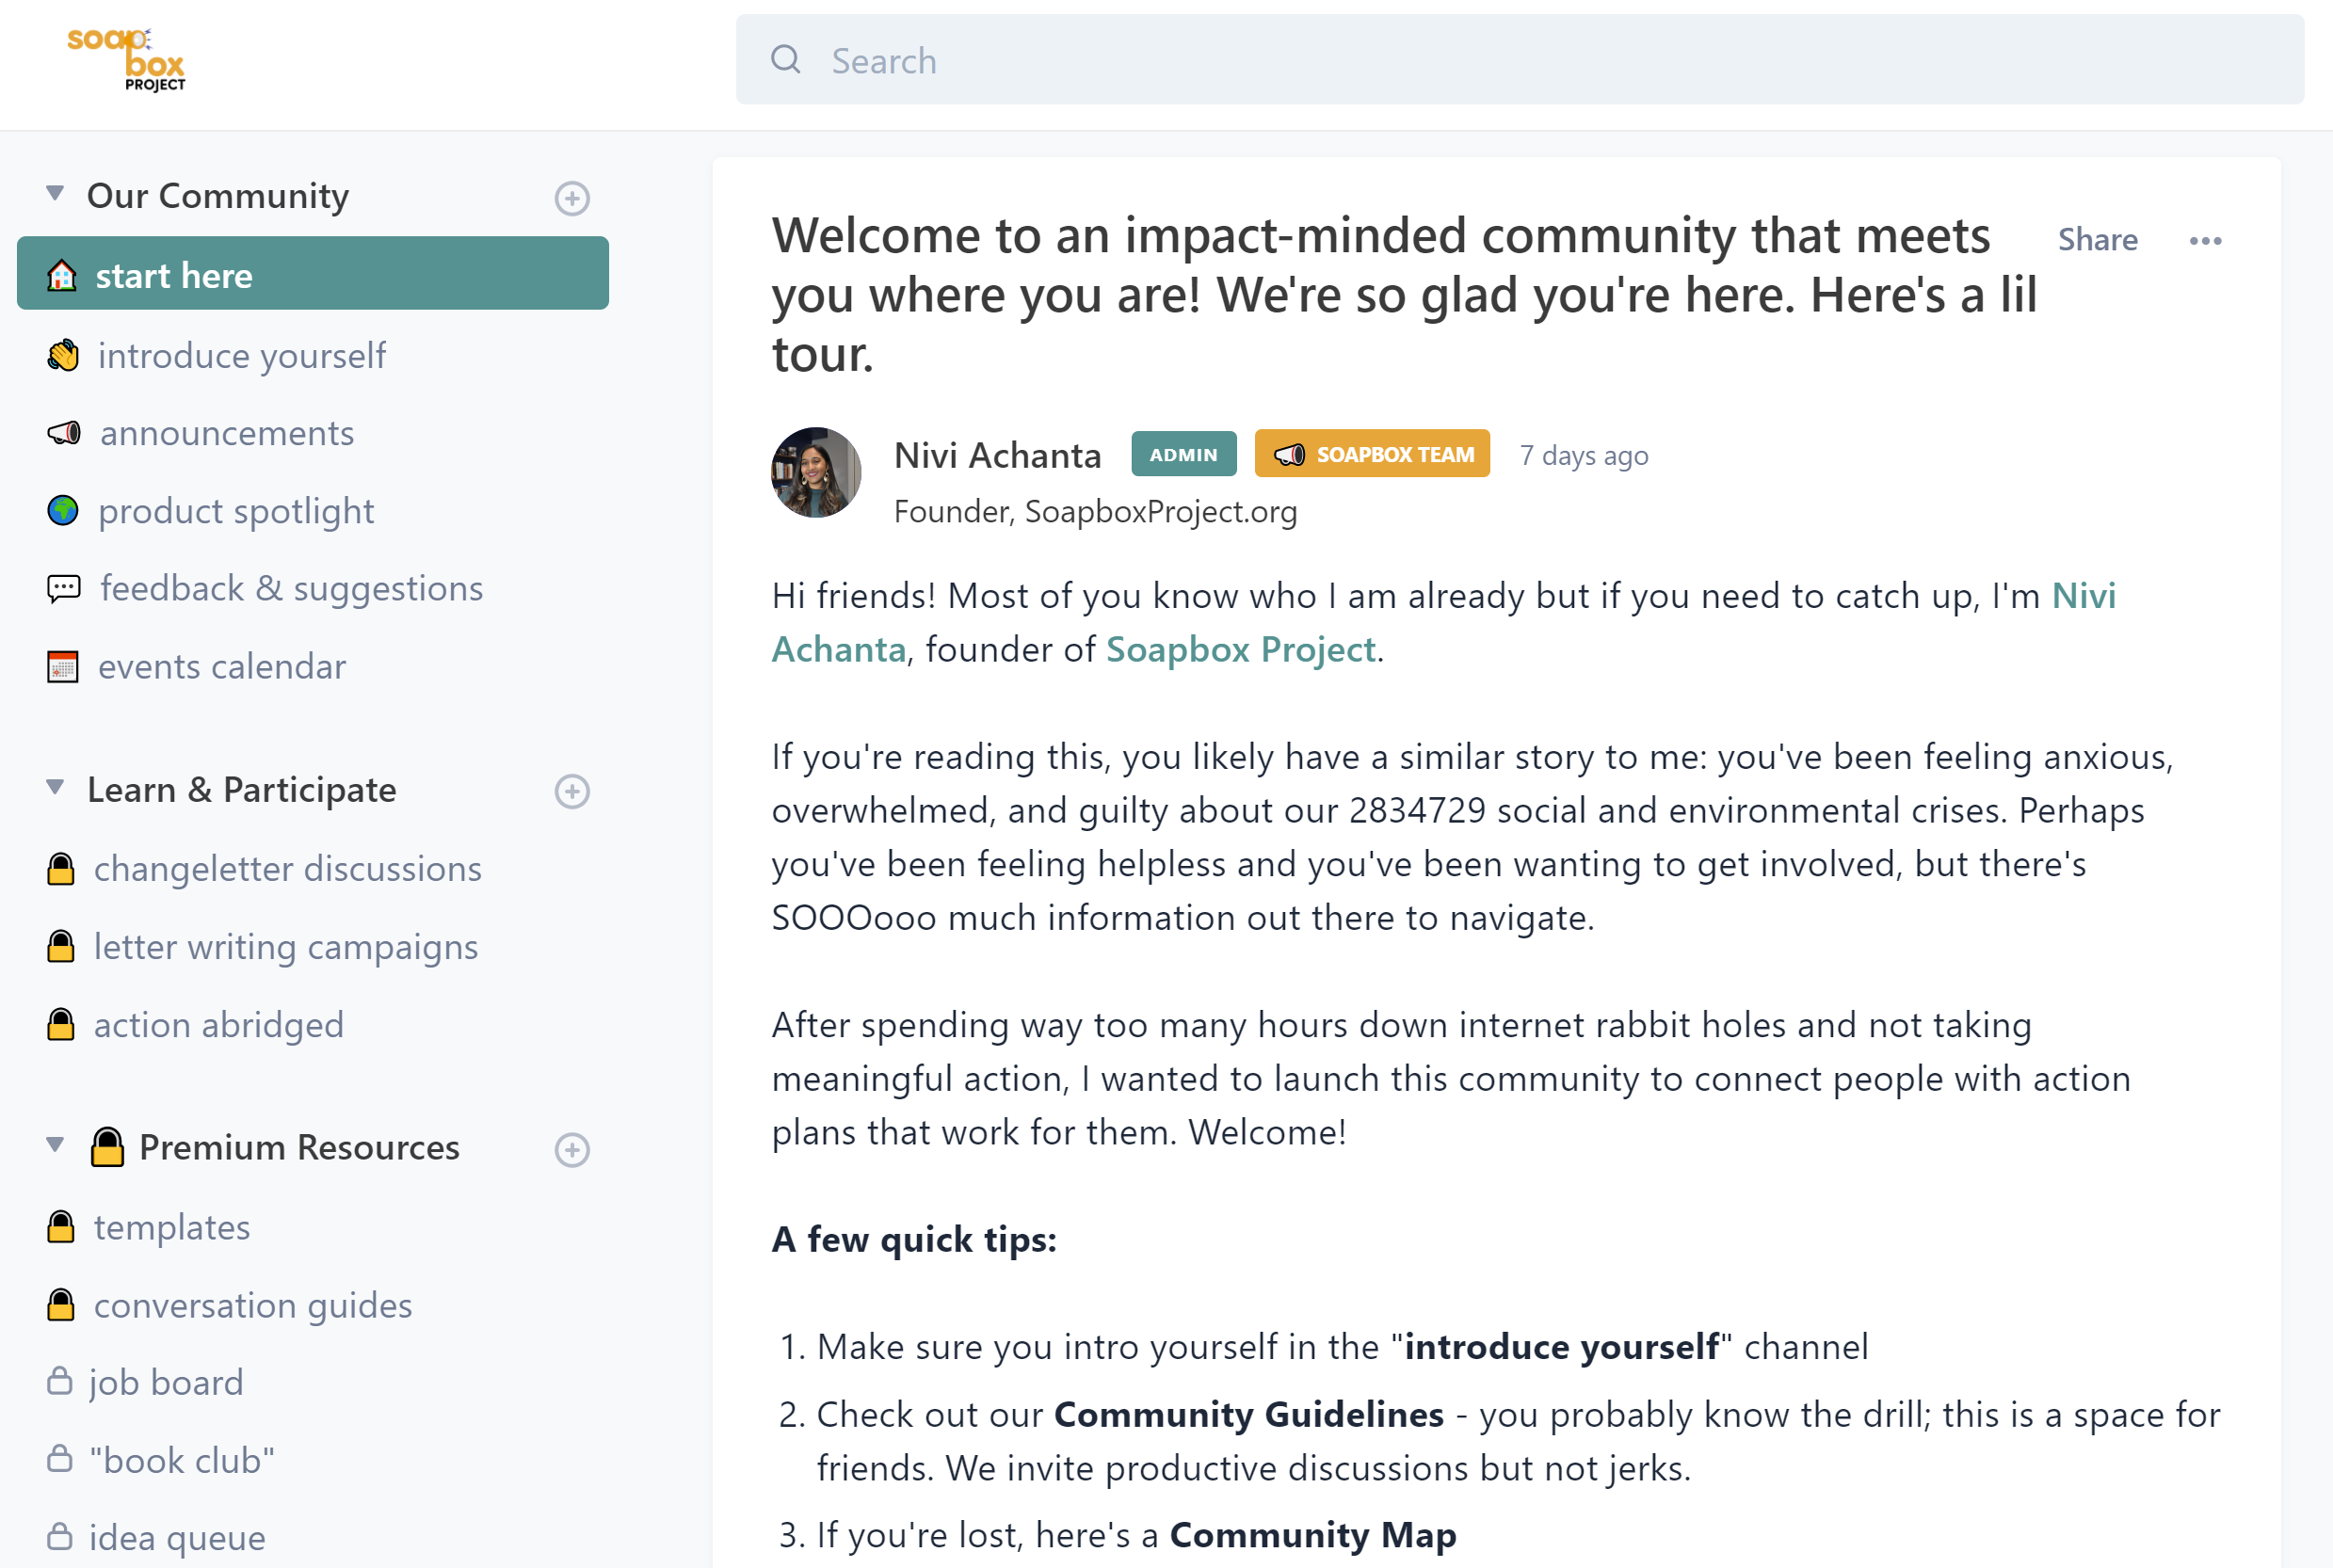Open the product spotlight space
The image size is (2333, 1568).
click(x=236, y=511)
